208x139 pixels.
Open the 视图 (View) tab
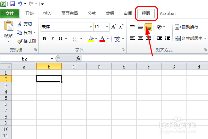coord(146,13)
